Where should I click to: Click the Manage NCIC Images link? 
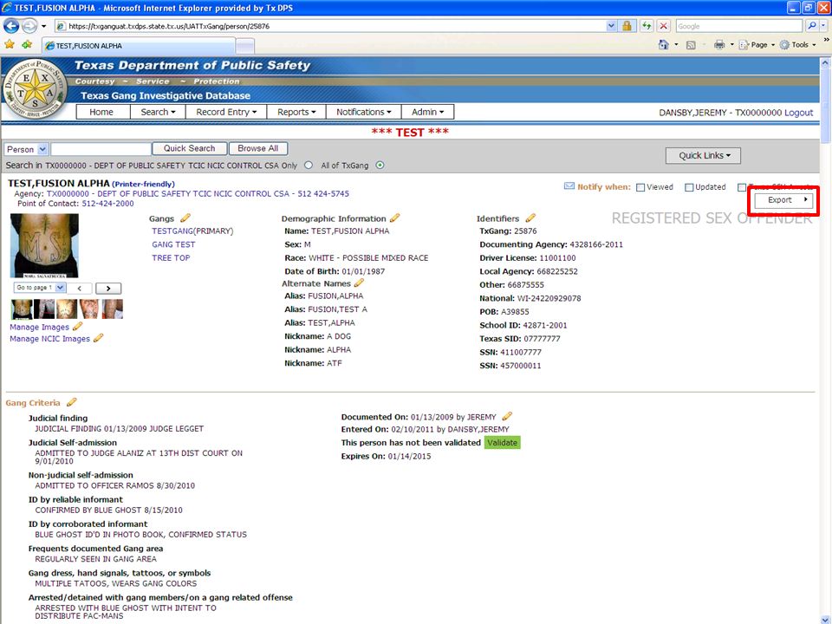50,339
